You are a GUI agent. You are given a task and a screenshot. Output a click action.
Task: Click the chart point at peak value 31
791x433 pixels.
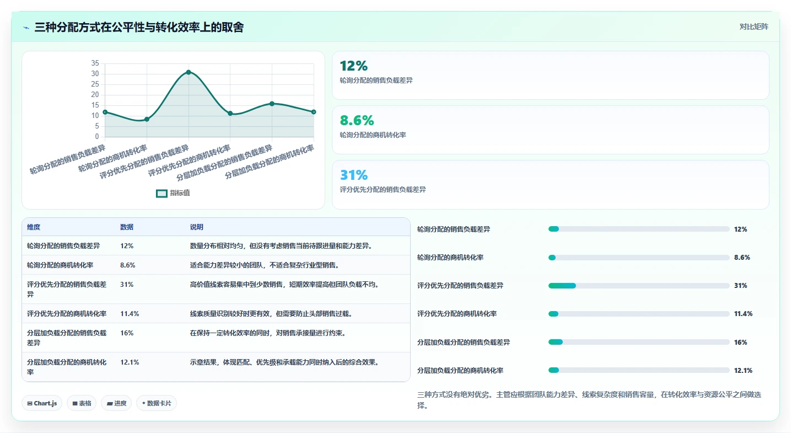coord(189,72)
